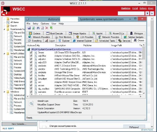Collapse the Windows tree node
The image size is (157, 132).
[4, 92]
